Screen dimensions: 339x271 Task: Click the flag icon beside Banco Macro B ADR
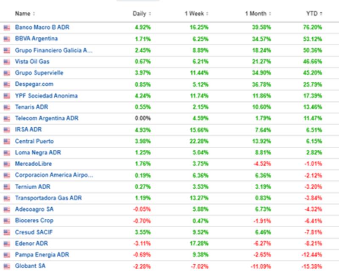[x=6, y=28]
